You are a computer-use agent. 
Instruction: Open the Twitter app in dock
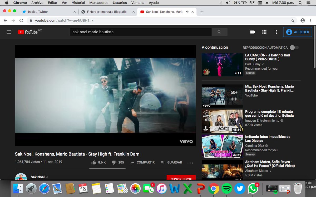240,189
